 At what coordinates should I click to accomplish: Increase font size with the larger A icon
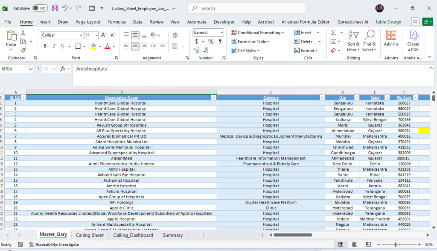[104, 35]
